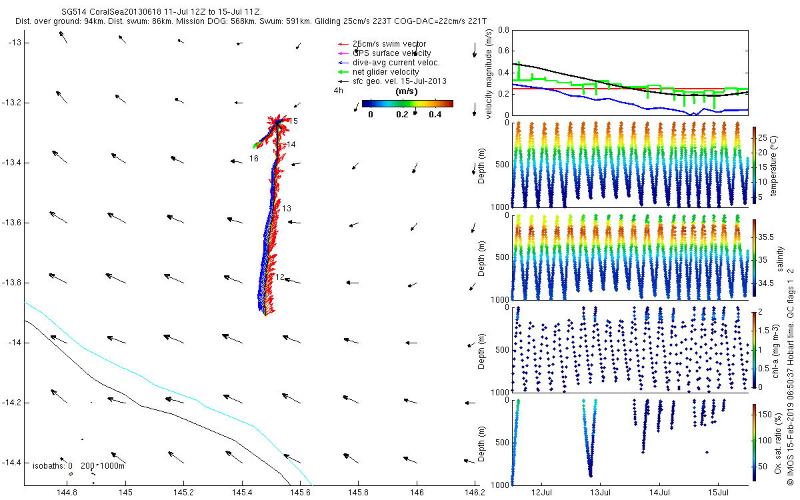Click the blue dive-avg current legend arrow
Image resolution: width=800 pixels, height=500 pixels.
click(343, 63)
